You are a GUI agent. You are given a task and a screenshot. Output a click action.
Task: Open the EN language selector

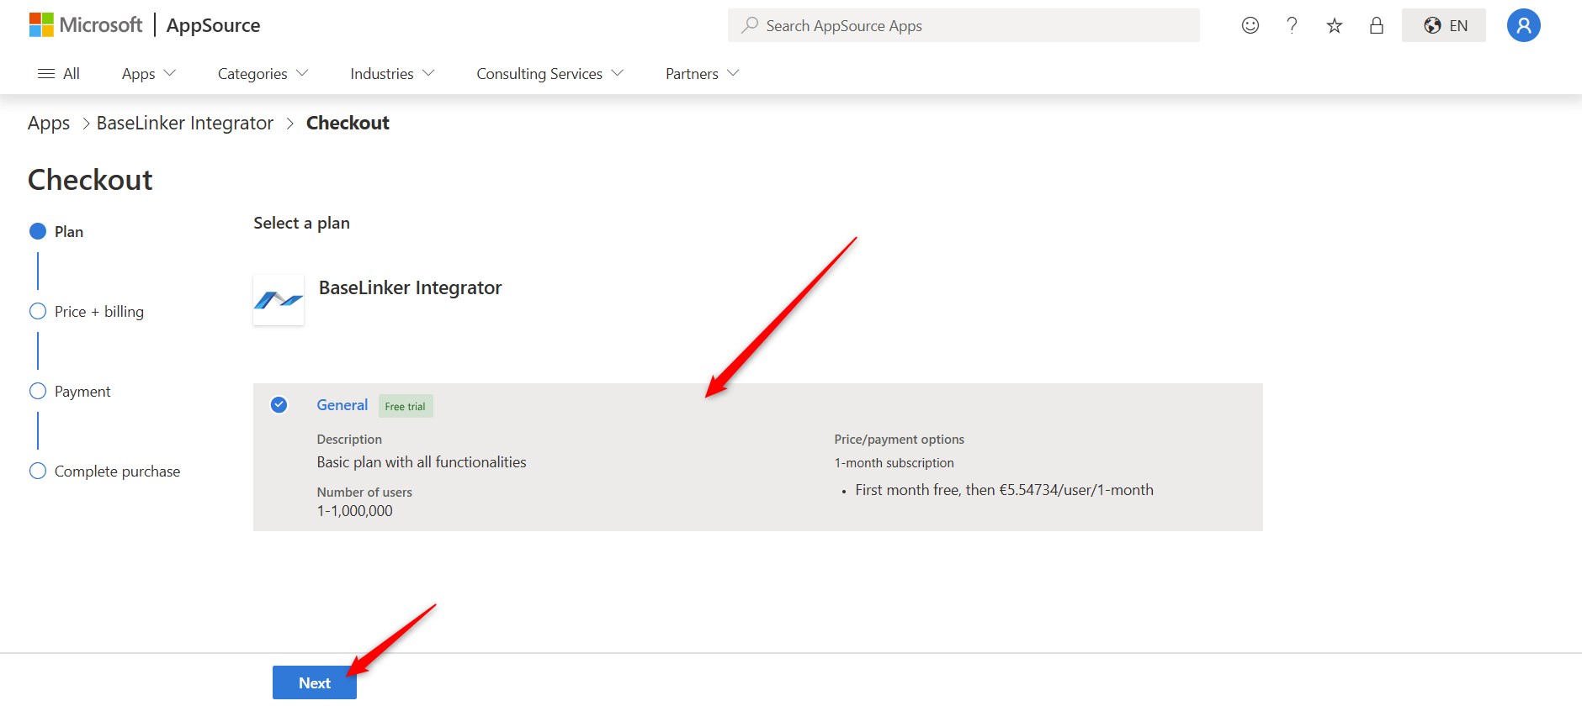[x=1444, y=25]
